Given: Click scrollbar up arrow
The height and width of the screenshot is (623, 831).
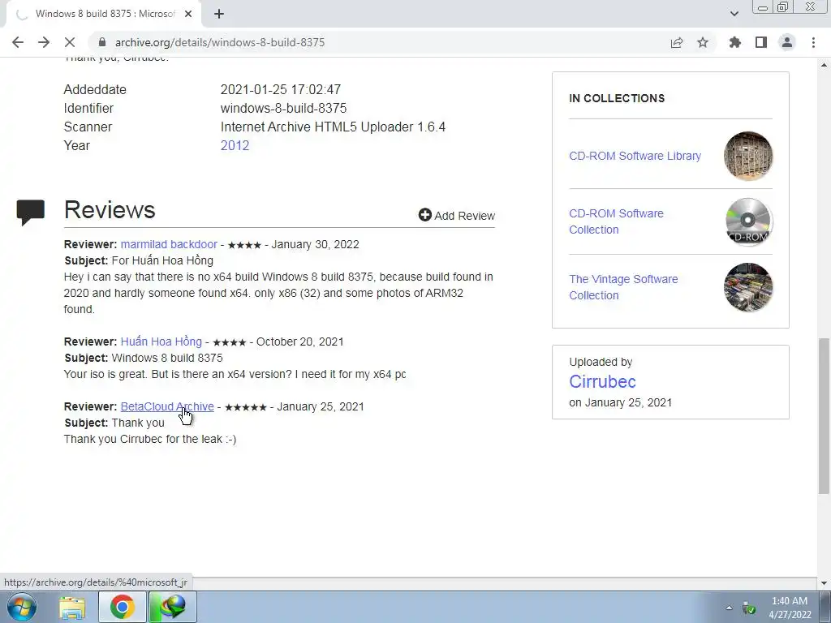Looking at the screenshot, I should pos(825,65).
